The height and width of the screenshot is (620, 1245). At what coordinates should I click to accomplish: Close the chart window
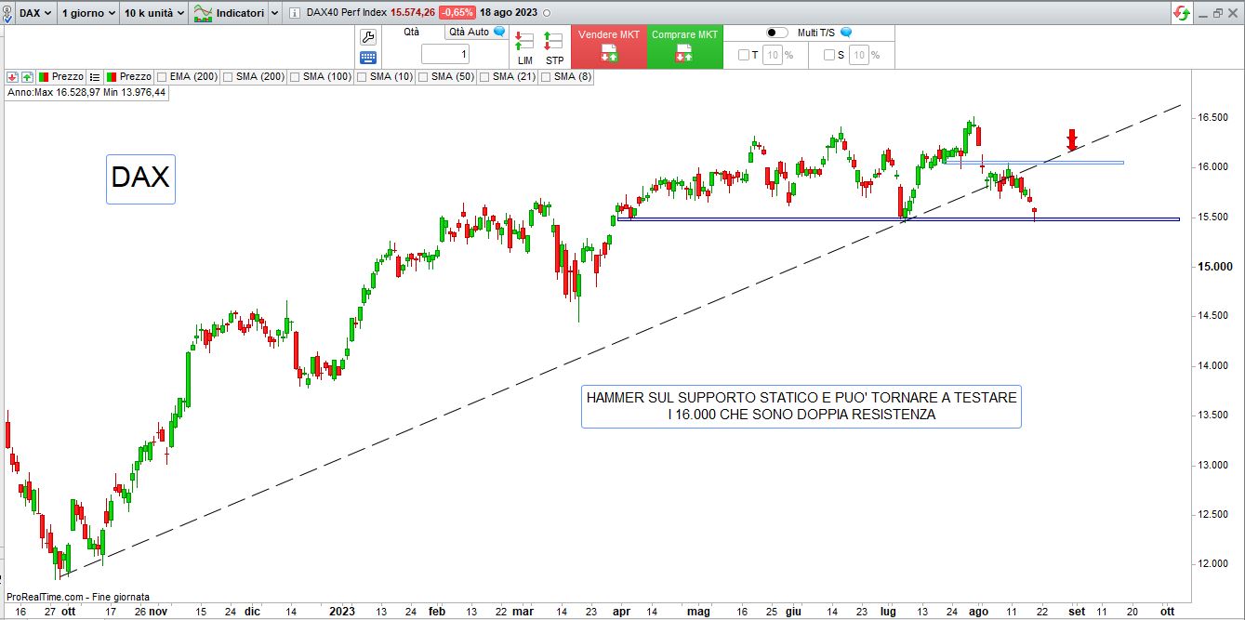click(x=1234, y=13)
